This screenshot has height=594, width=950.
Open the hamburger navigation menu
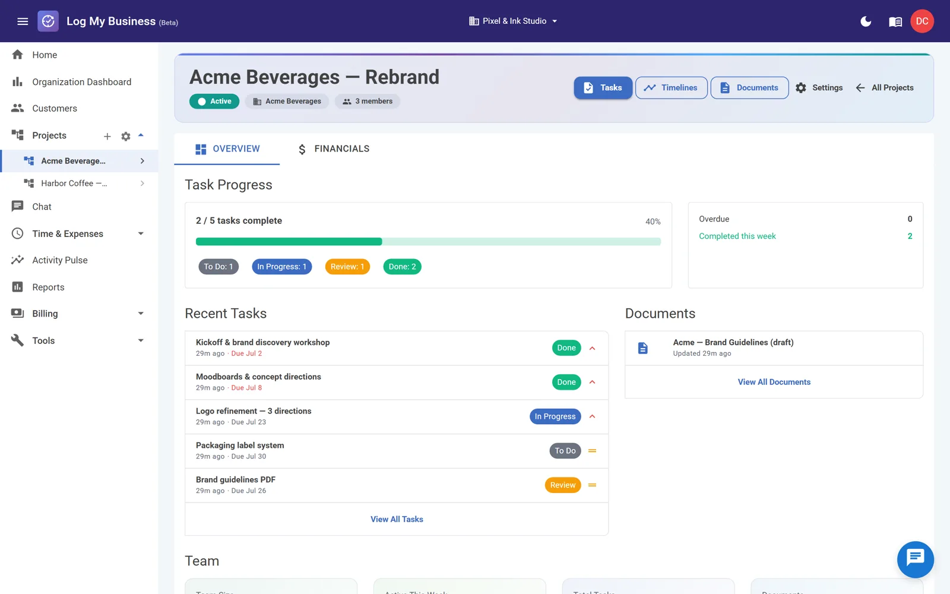click(23, 21)
